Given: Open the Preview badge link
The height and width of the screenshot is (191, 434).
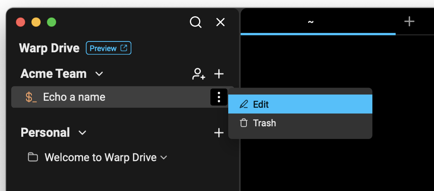Looking at the screenshot, I should coord(108,48).
